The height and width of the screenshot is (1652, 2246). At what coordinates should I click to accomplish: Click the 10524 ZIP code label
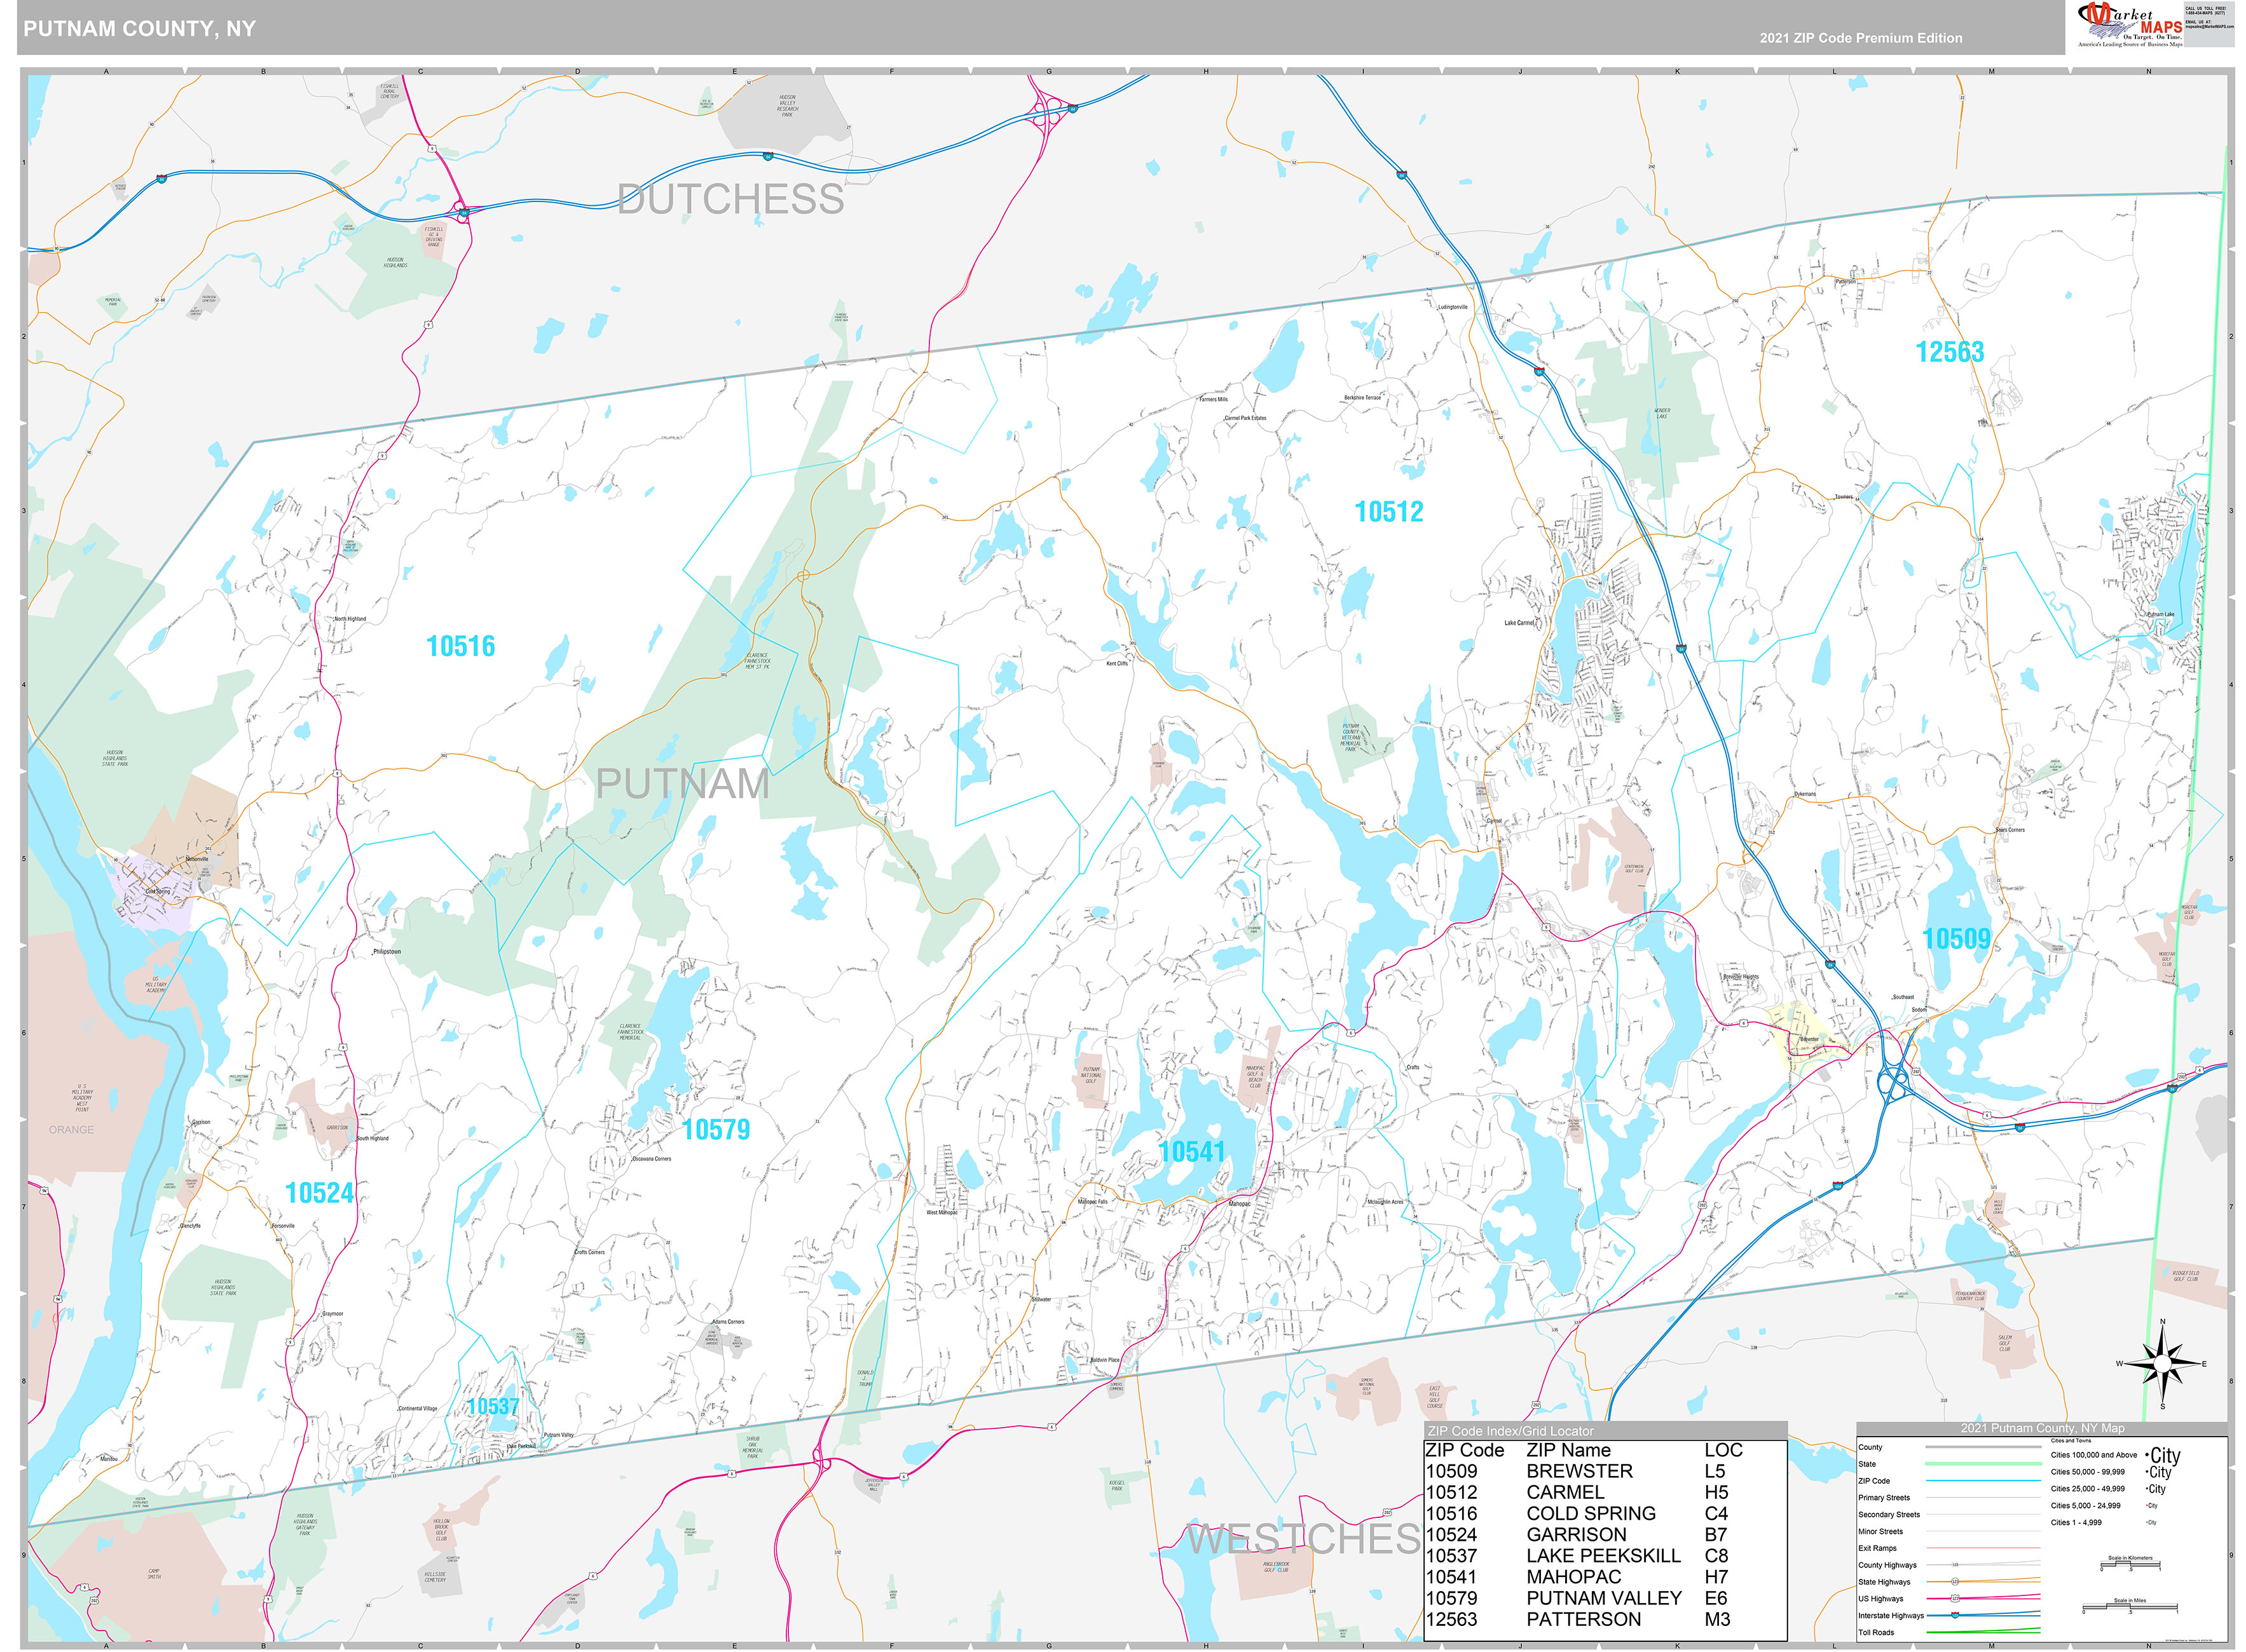pos(319,1193)
